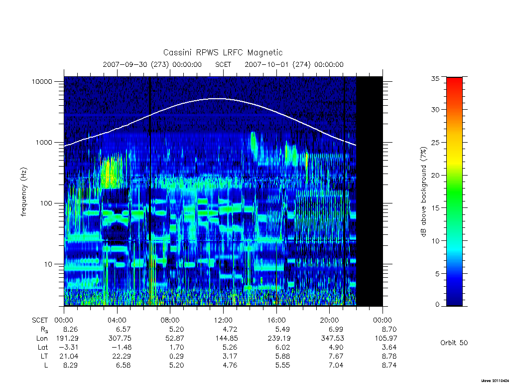
Task: Click the 10000 frequency tick label
Action: coord(42,81)
